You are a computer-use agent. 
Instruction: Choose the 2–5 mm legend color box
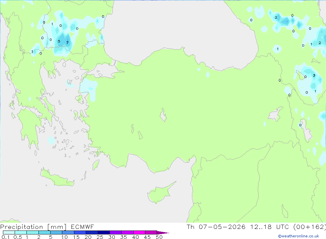tap(44, 232)
